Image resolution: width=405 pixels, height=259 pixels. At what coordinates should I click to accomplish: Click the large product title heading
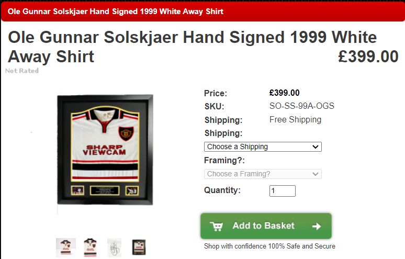point(193,47)
